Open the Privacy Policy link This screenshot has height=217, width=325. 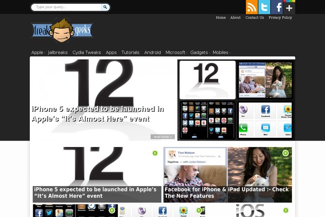coord(280,18)
